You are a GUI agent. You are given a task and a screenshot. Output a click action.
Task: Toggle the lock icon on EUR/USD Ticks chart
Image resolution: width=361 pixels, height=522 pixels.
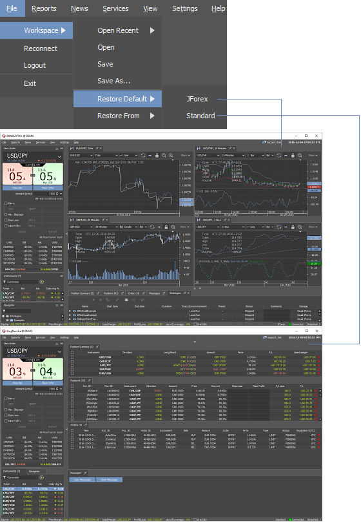(x=157, y=156)
